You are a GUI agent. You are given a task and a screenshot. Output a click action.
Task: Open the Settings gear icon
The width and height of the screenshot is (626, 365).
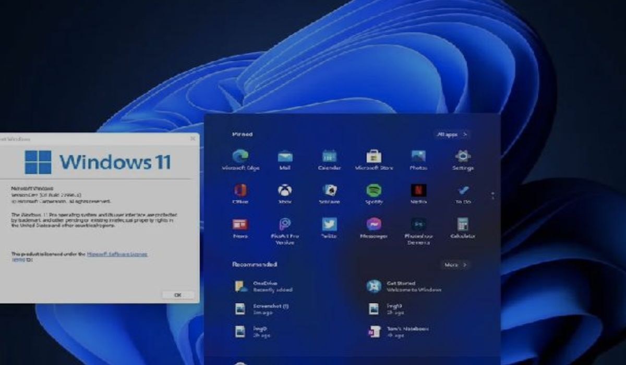coord(463,156)
